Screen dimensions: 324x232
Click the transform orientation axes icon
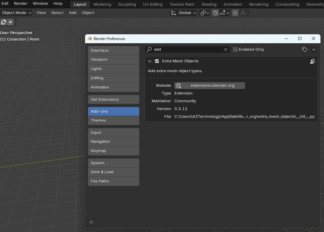tap(173, 13)
